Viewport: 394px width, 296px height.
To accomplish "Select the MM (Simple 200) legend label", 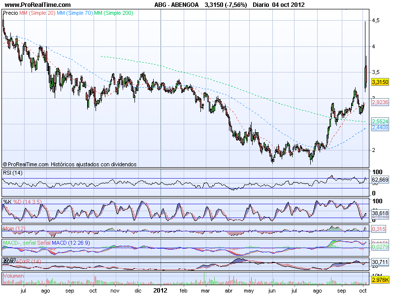I will 114,13.
